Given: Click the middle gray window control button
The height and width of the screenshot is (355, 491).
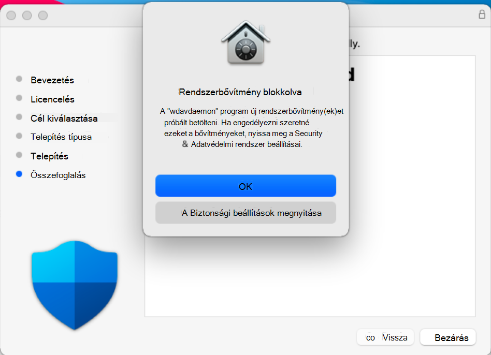Looking at the screenshot, I should click(27, 16).
